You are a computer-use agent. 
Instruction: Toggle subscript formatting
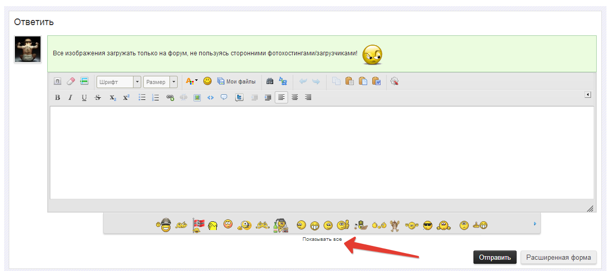112,97
